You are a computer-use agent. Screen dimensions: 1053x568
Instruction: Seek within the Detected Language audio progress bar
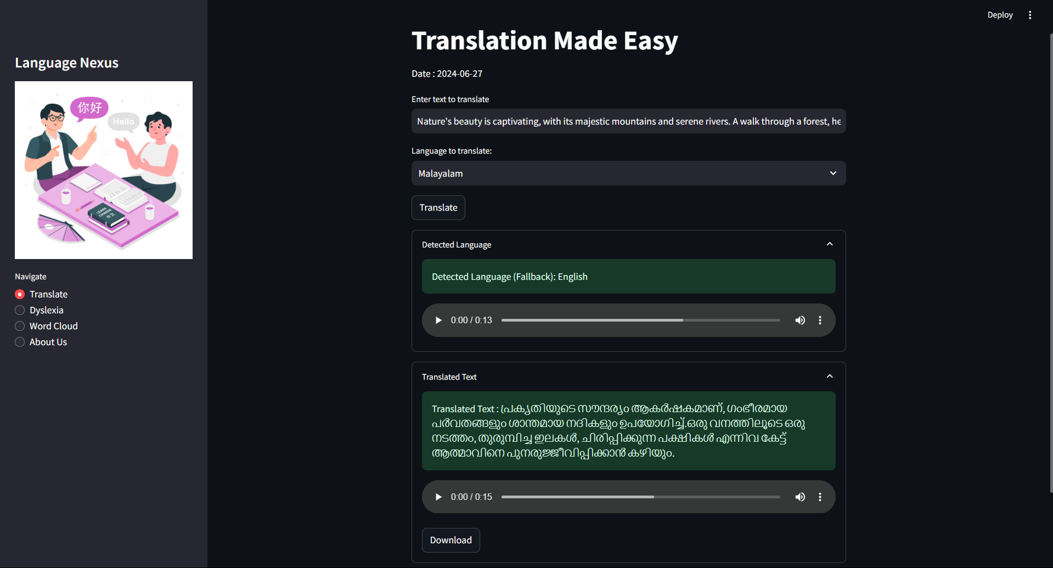tap(640, 320)
